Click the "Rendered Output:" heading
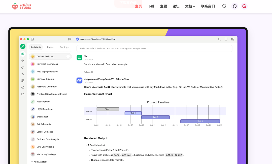This screenshot has height=164, width=272. point(96,138)
